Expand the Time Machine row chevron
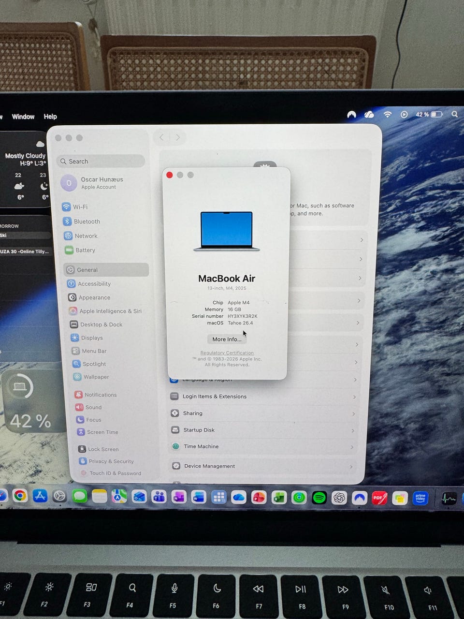 352,447
